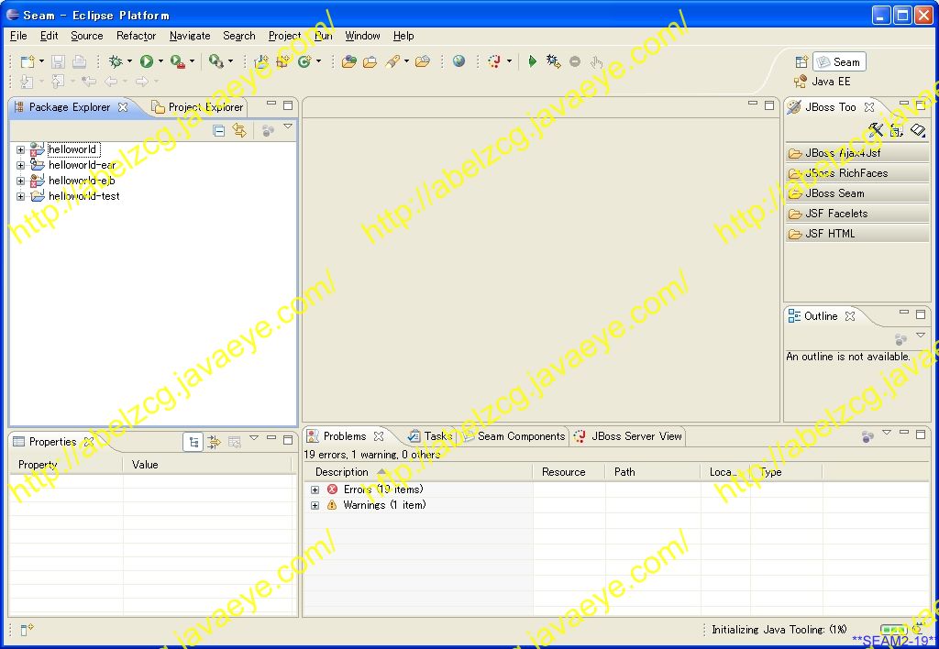Open dropdown arrow next to Run icon
This screenshot has height=649, width=939.
pyautogui.click(x=160, y=61)
